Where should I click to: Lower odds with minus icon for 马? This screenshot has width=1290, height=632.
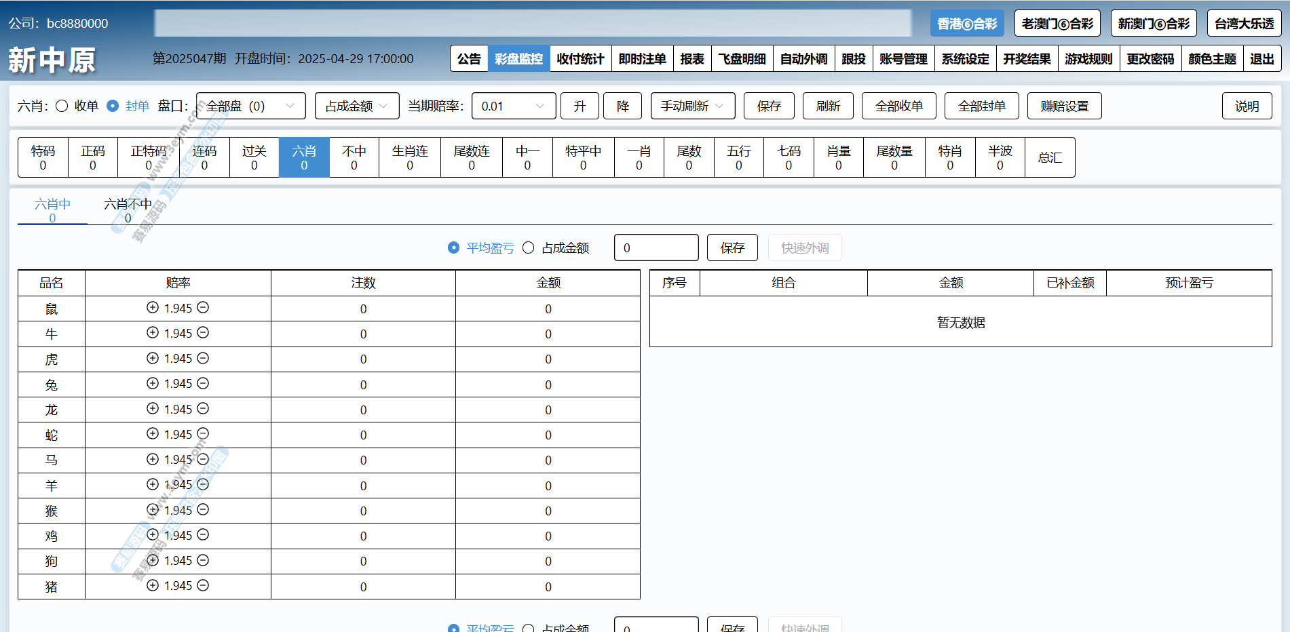pyautogui.click(x=203, y=460)
